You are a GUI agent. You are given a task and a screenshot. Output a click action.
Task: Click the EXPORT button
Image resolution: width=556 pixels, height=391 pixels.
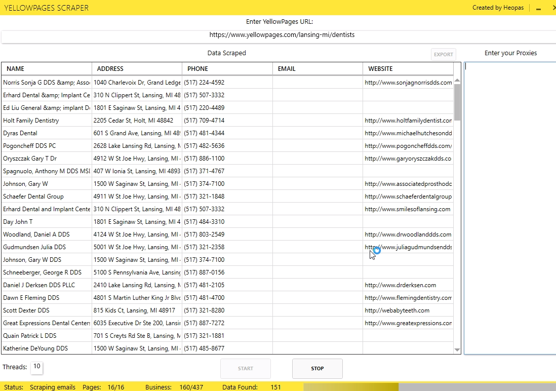click(x=443, y=54)
